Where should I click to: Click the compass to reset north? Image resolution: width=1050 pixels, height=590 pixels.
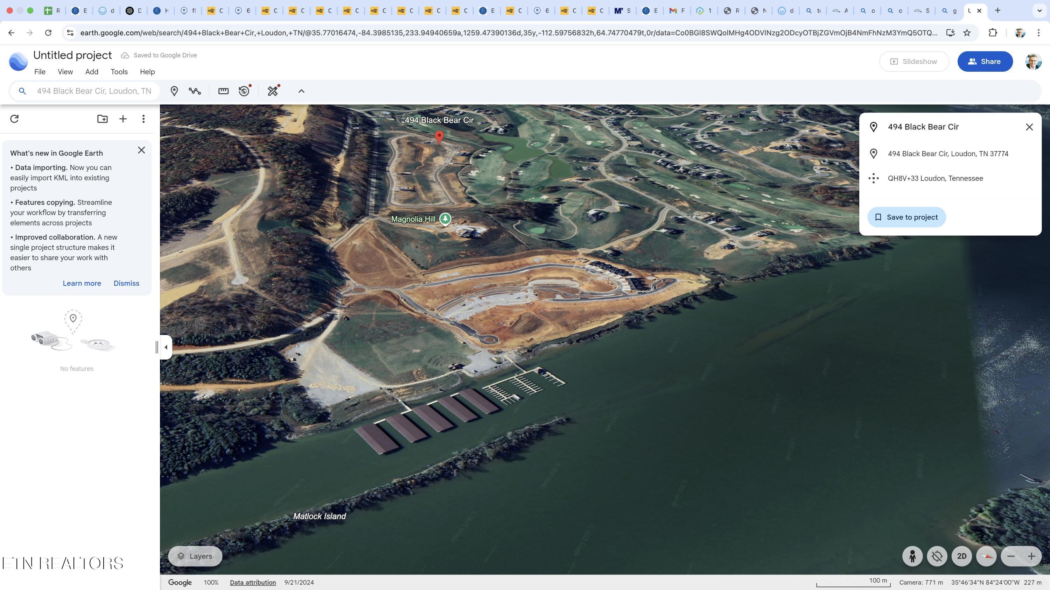point(986,556)
